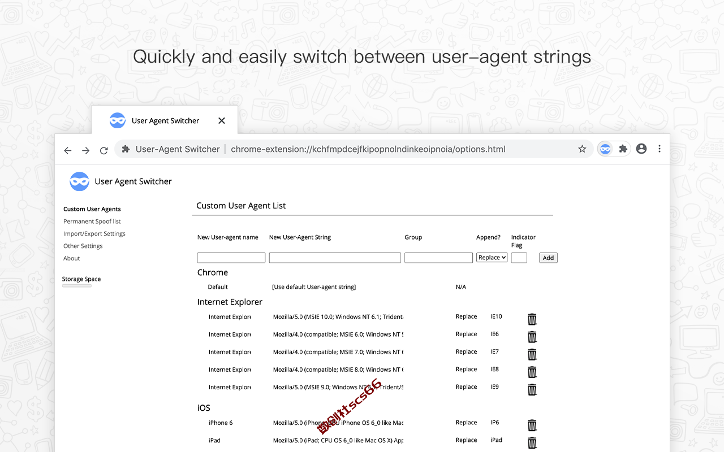The width and height of the screenshot is (724, 452).
Task: Select the 'iPad' entry name
Action: click(x=214, y=440)
